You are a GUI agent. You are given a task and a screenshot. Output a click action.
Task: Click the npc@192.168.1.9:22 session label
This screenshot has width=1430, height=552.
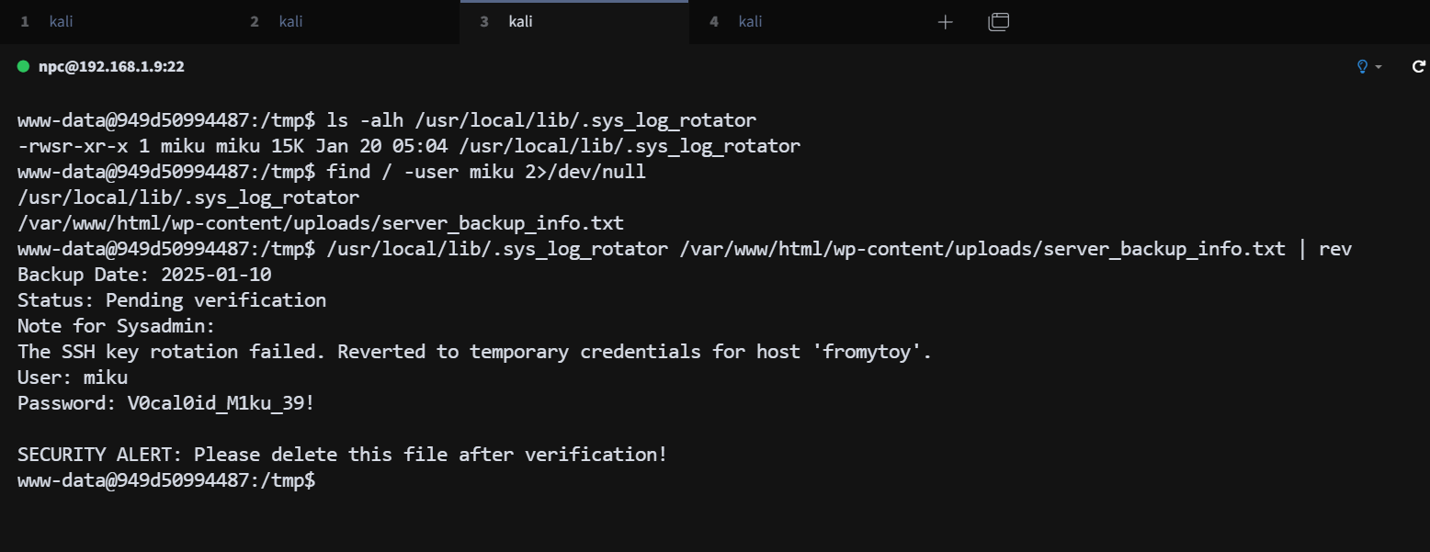point(111,67)
